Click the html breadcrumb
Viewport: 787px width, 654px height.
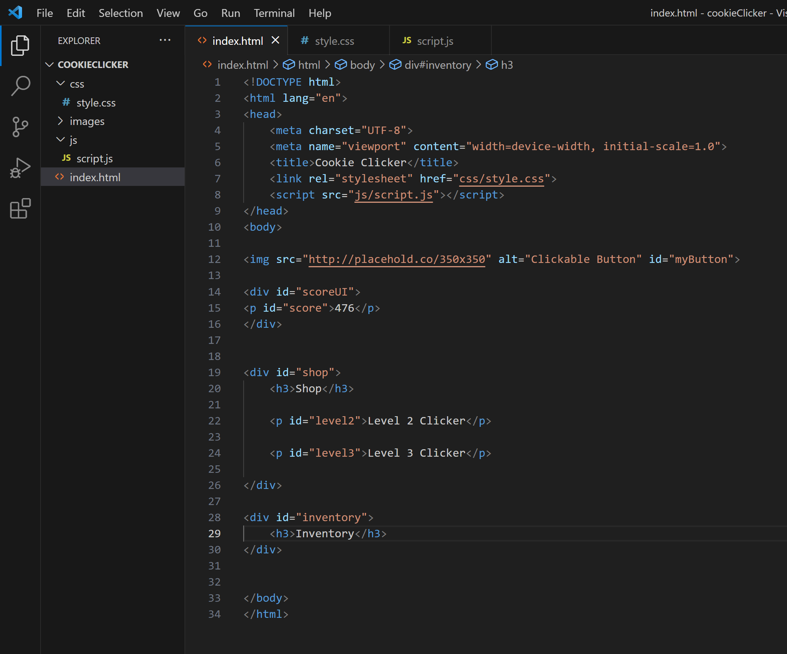tap(309, 65)
